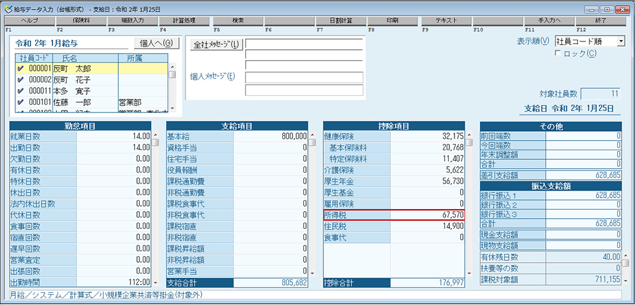Click 住宅手当 value field
Image resolution: width=635 pixels, height=305 pixels.
(271, 159)
